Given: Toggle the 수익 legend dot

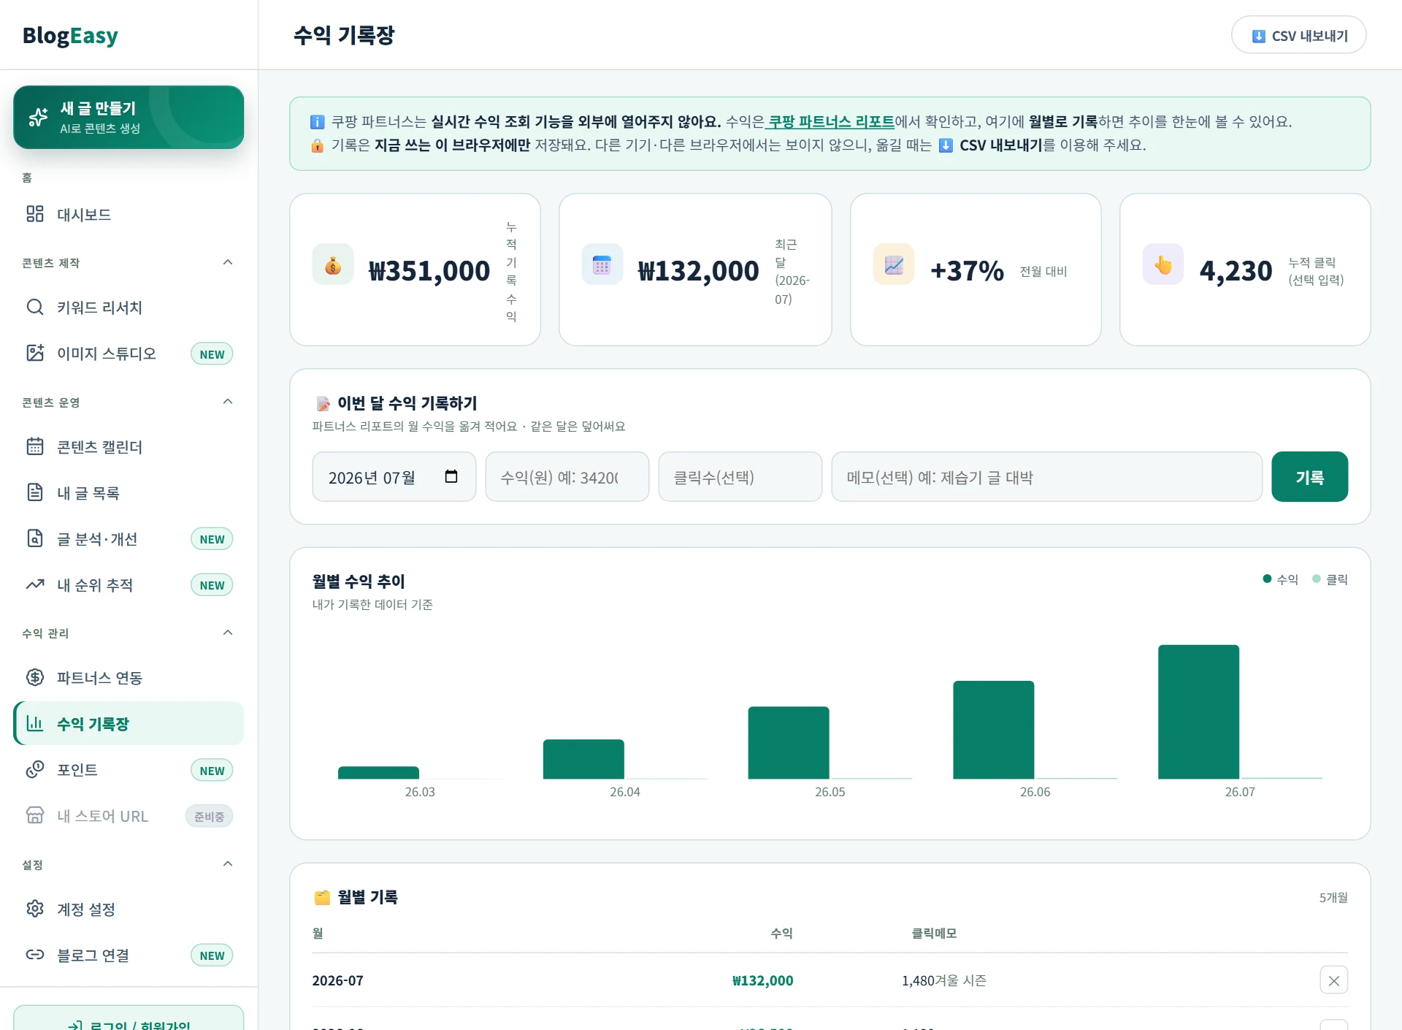Looking at the screenshot, I should 1268,579.
